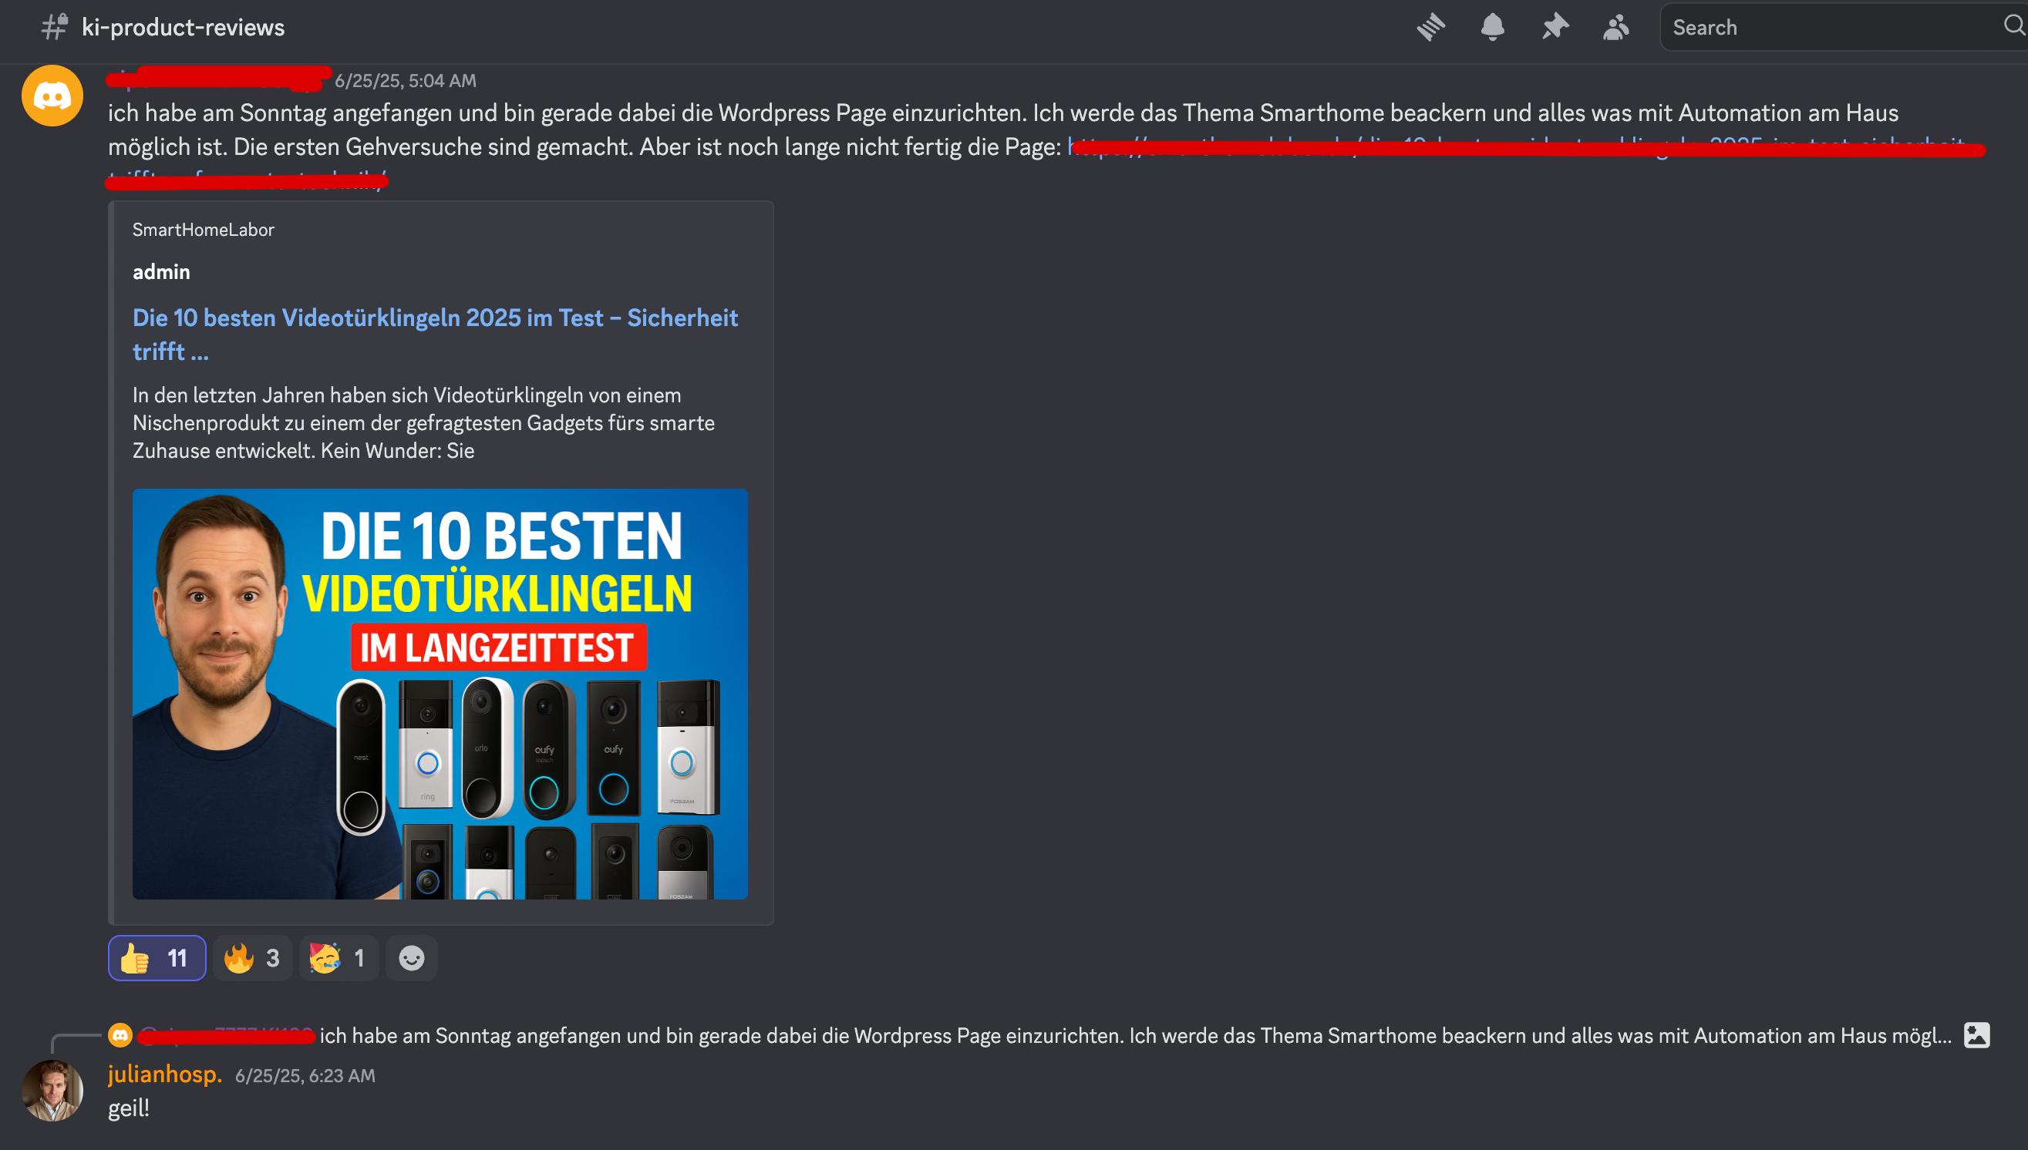Screen dimensions: 2028x1150
Task: Click the orange Discord default avatar
Action: (52, 96)
